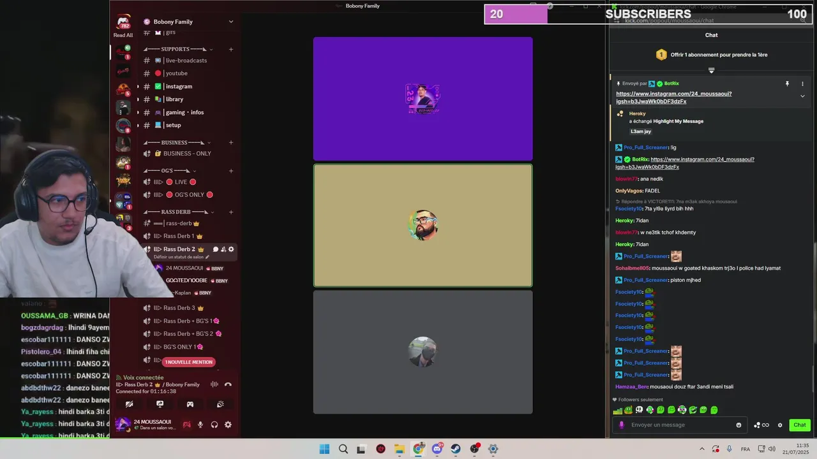Start an activity with controller icon
The height and width of the screenshot is (459, 817).
click(x=190, y=404)
